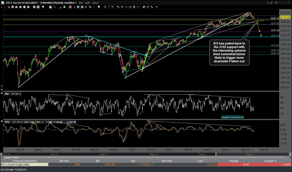Click the PPO (12, 26, 9) parameters label
Screen dimensions: 292x172
tap(26, 122)
